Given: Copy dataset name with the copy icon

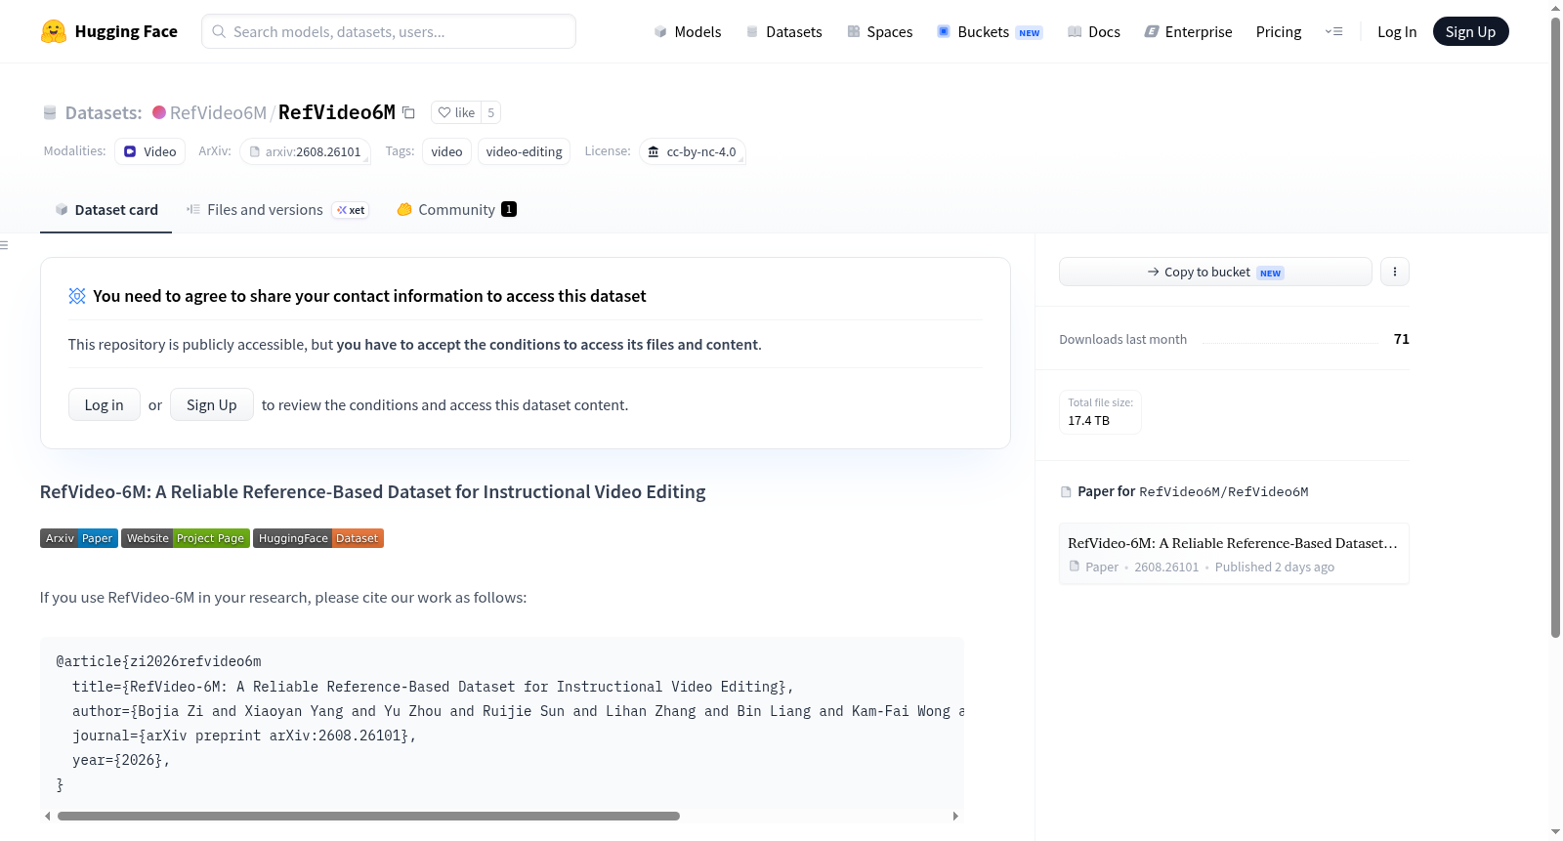Looking at the screenshot, I should coord(409,112).
